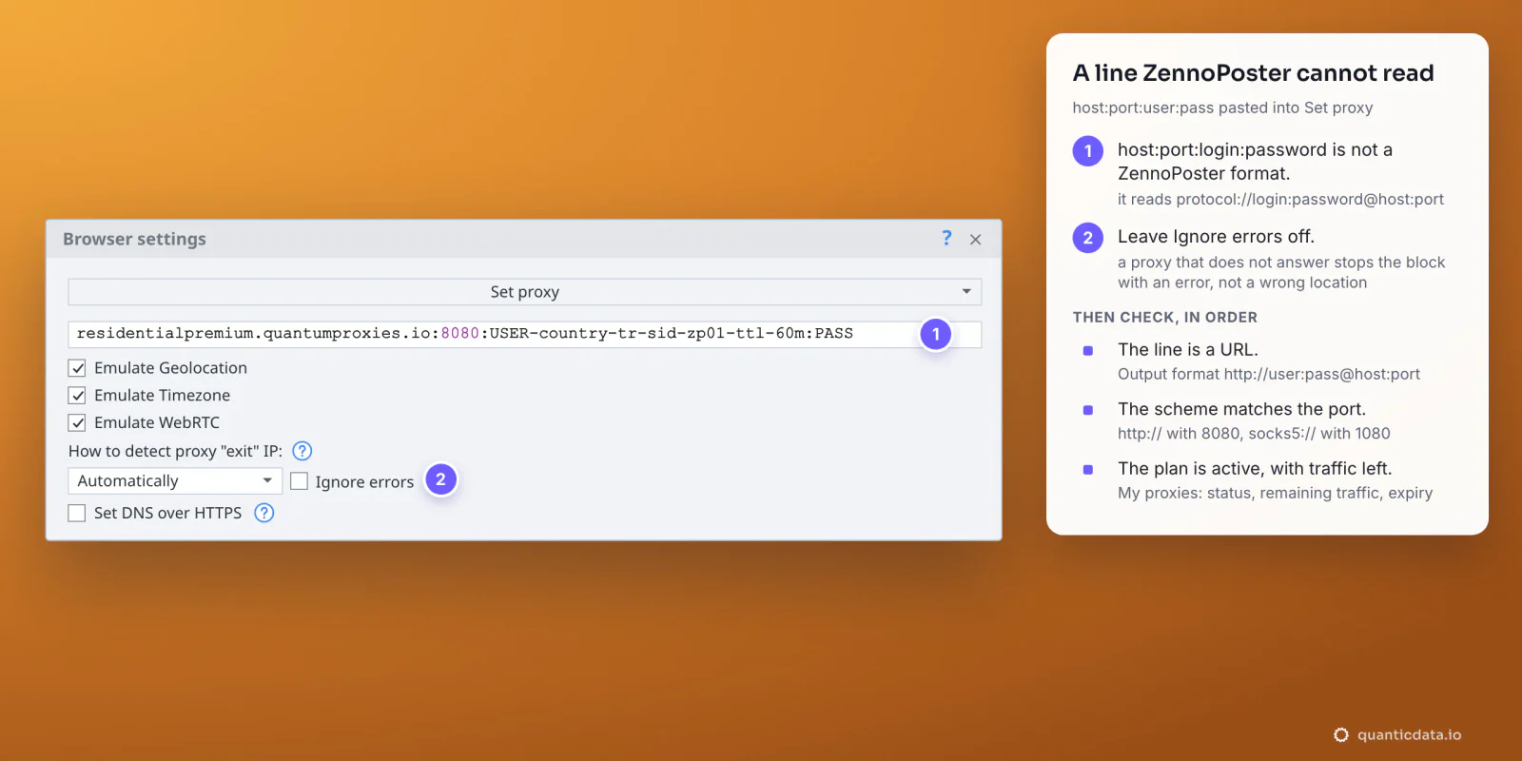Click 'The plan is active, with traffic left.'
1522x761 pixels.
(1255, 468)
